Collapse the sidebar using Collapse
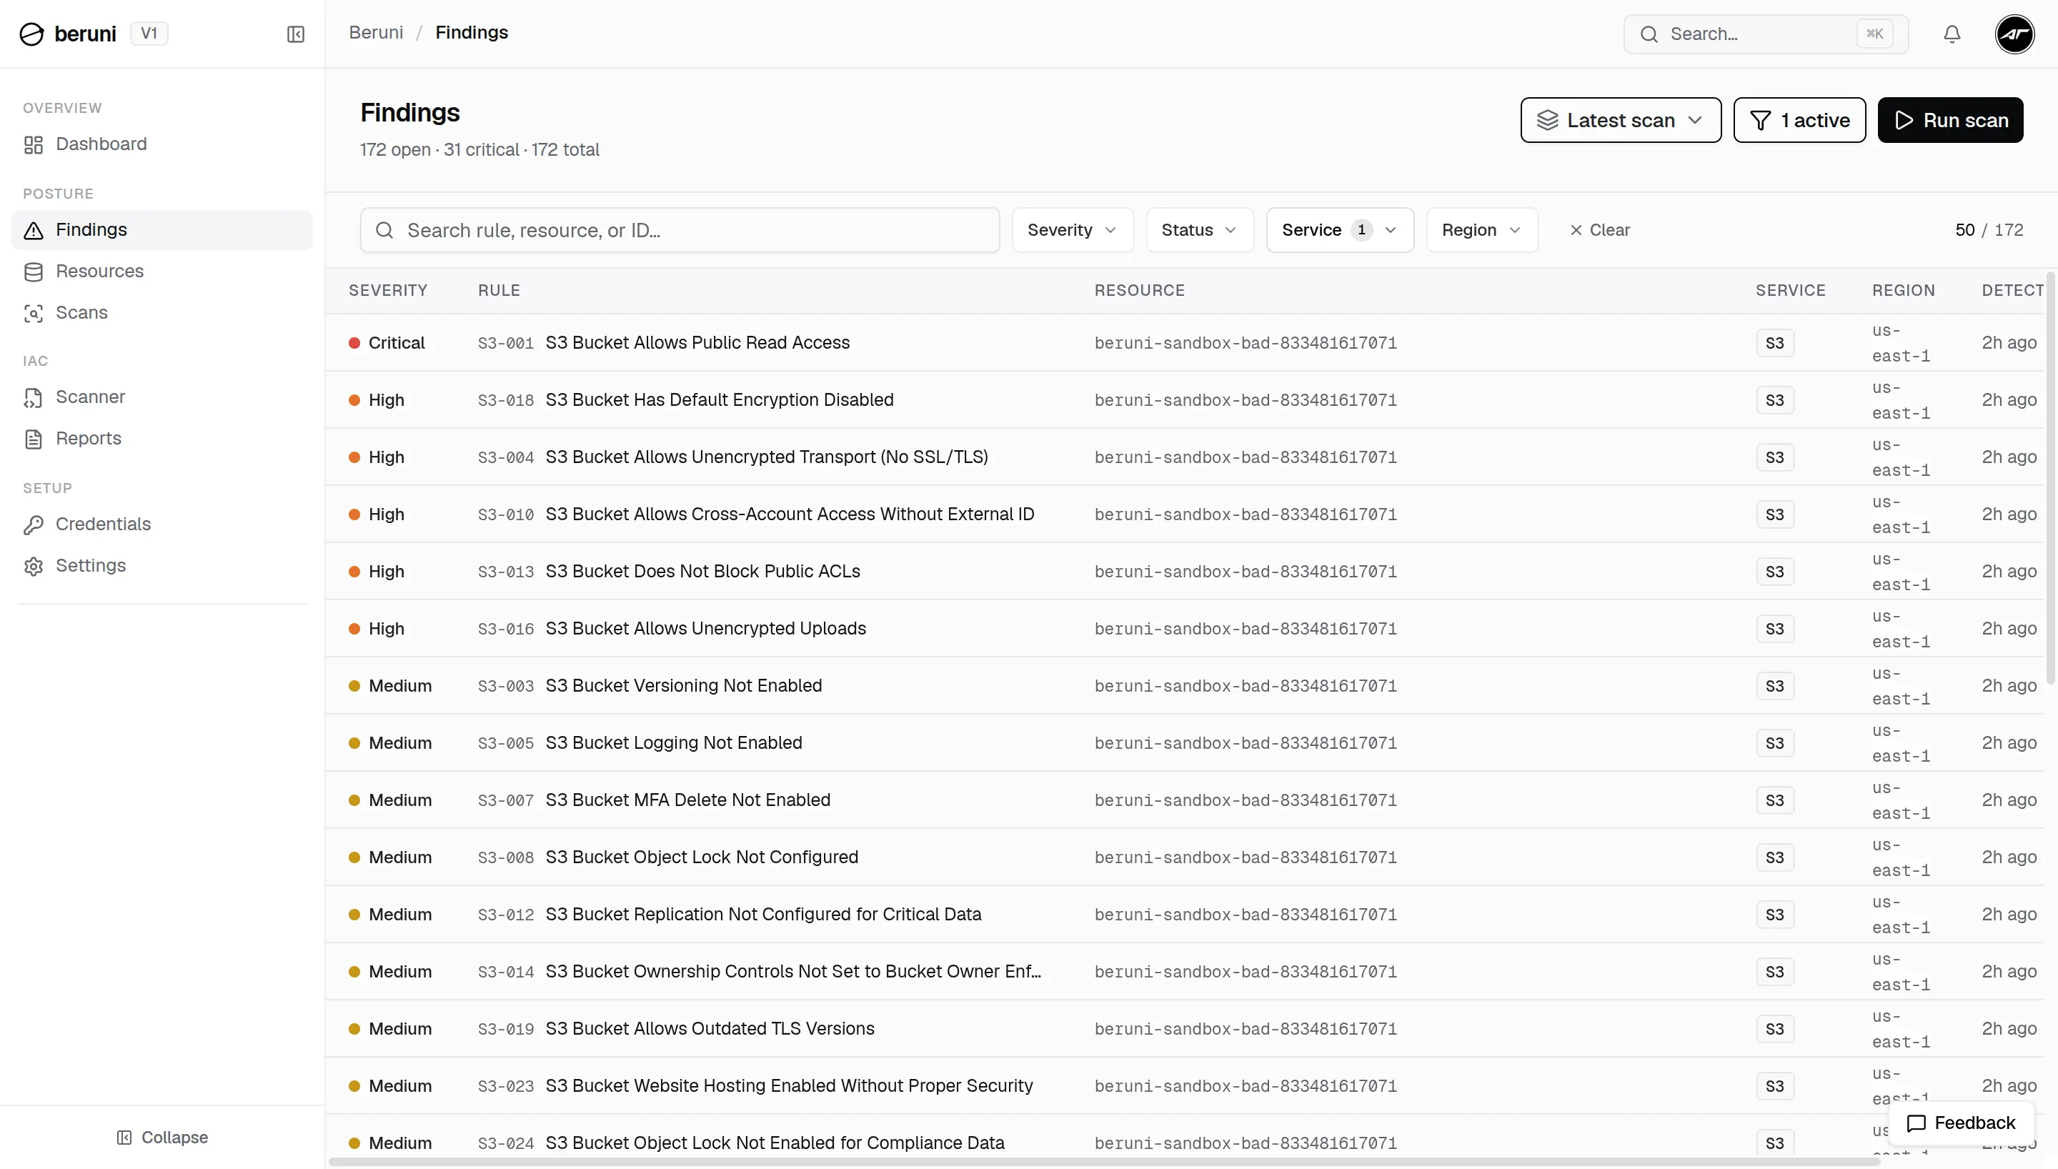 pos(162,1138)
